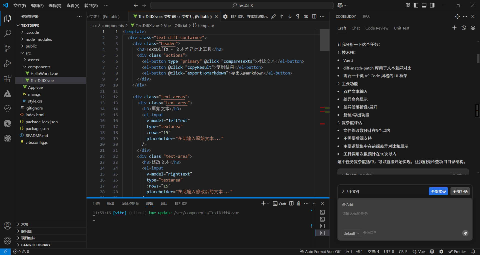This screenshot has width=480, height=255.
Task: Toggle the bottom panel layout
Action: click(x=424, y=5)
